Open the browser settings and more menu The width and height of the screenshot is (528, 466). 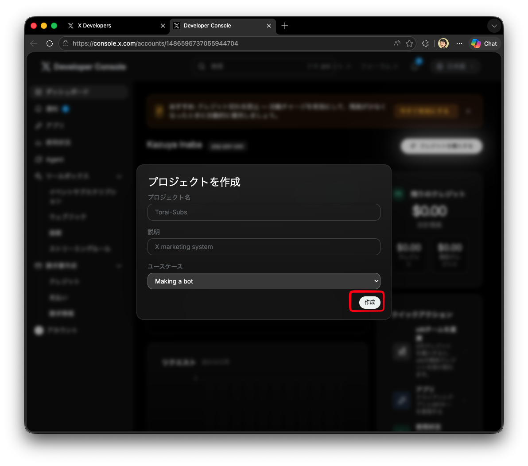pos(459,43)
